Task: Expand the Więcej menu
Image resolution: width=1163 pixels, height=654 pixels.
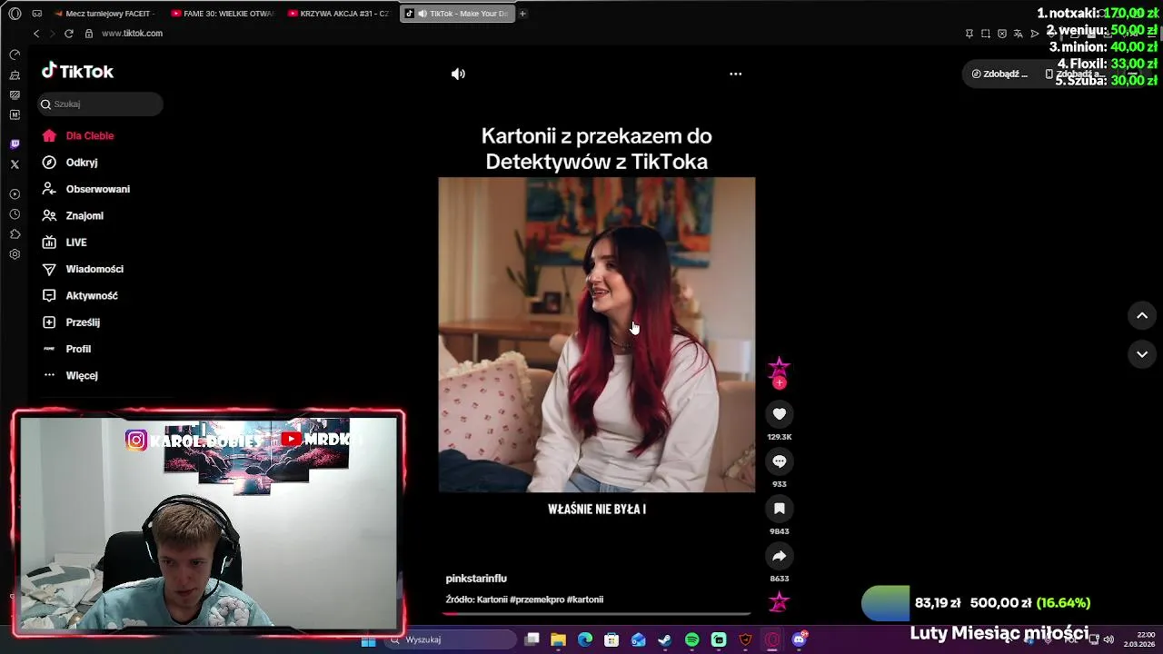Action: pos(70,375)
